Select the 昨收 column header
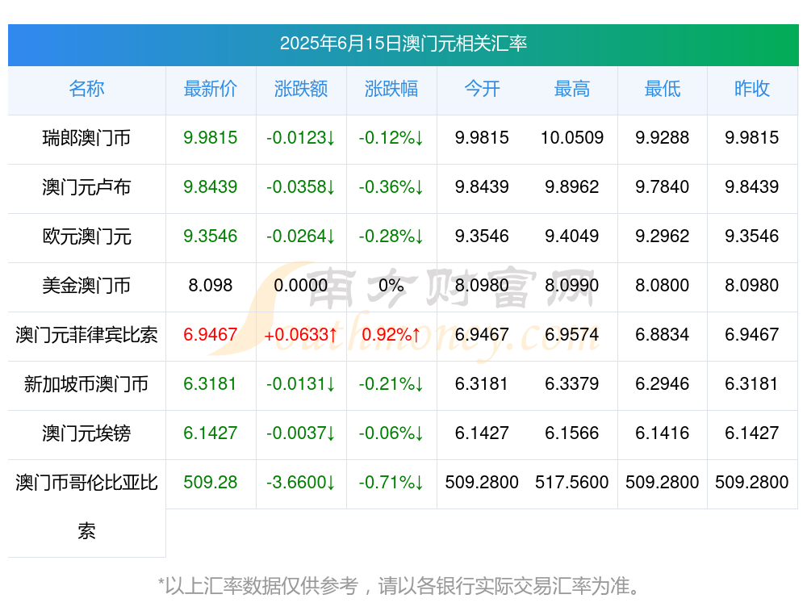The image size is (807, 611). [752, 89]
